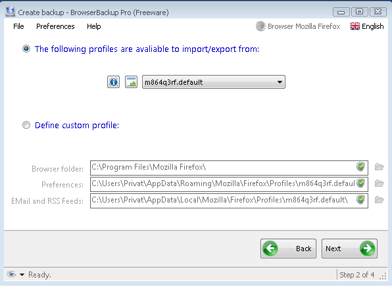Open the m864q3rf.default profile dropdown
This screenshot has width=392, height=286.
(x=214, y=82)
